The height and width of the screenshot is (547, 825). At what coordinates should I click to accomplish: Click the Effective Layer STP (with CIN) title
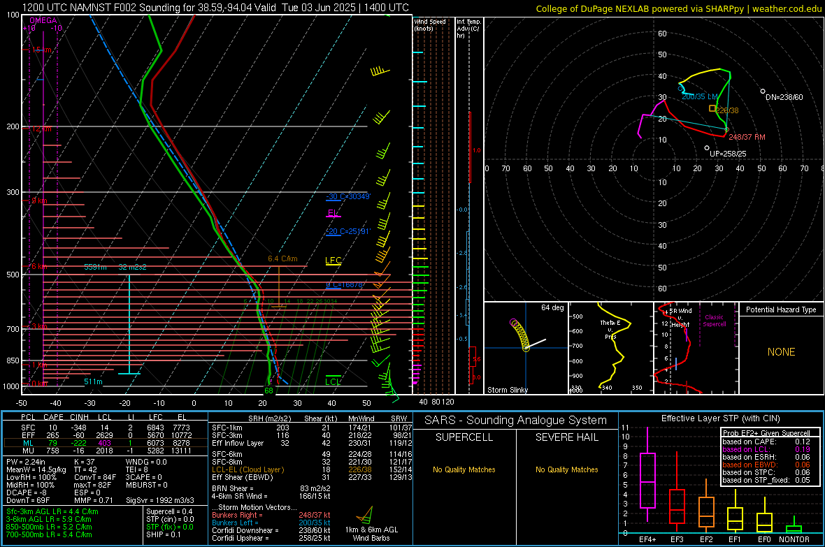[x=720, y=418]
